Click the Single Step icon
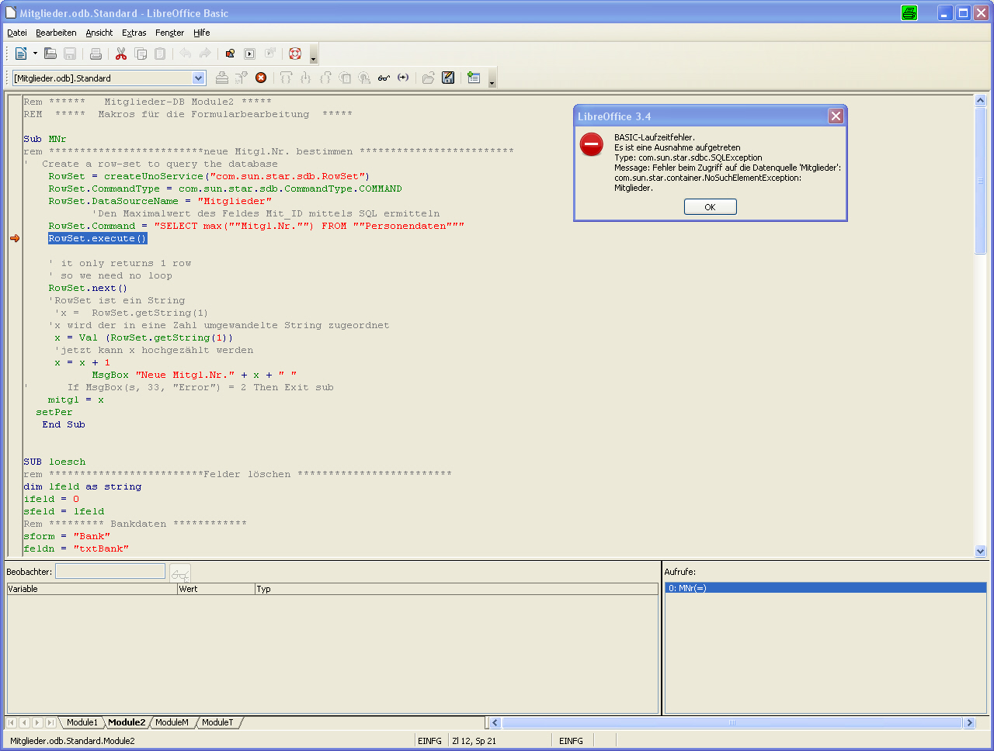 tap(306, 78)
